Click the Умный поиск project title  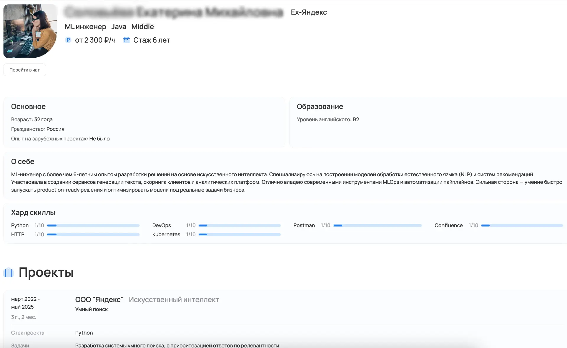pos(92,309)
